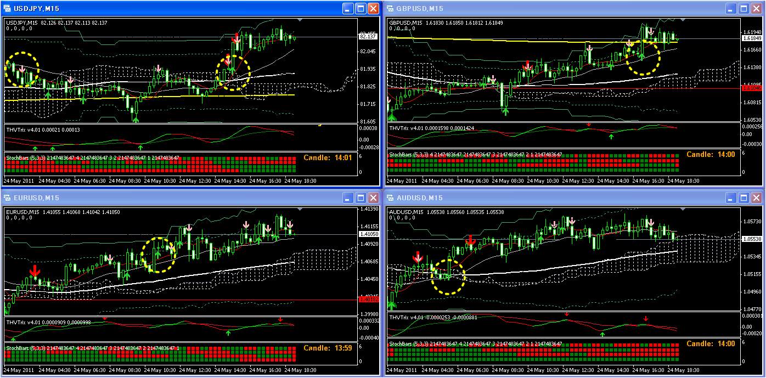The height and width of the screenshot is (378, 766).
Task: Open the GBPUSD,M15 window system menu icon
Action: pos(391,8)
